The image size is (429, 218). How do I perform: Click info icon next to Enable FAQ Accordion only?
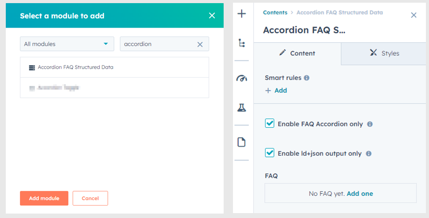[370, 124]
